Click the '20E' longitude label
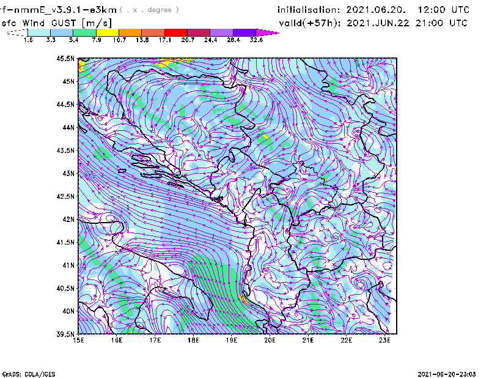This screenshot has width=489, height=378. 270,340
